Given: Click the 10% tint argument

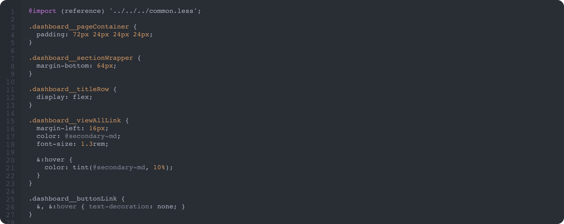Looking at the screenshot, I should tap(159, 167).
